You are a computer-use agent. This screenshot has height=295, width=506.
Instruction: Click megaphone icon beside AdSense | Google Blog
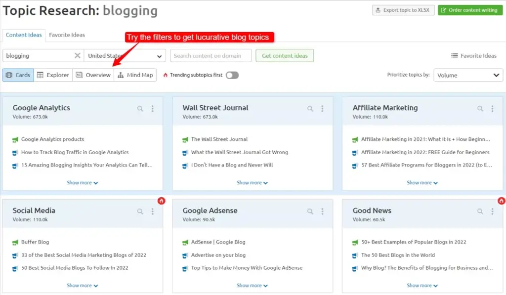[x=185, y=243]
